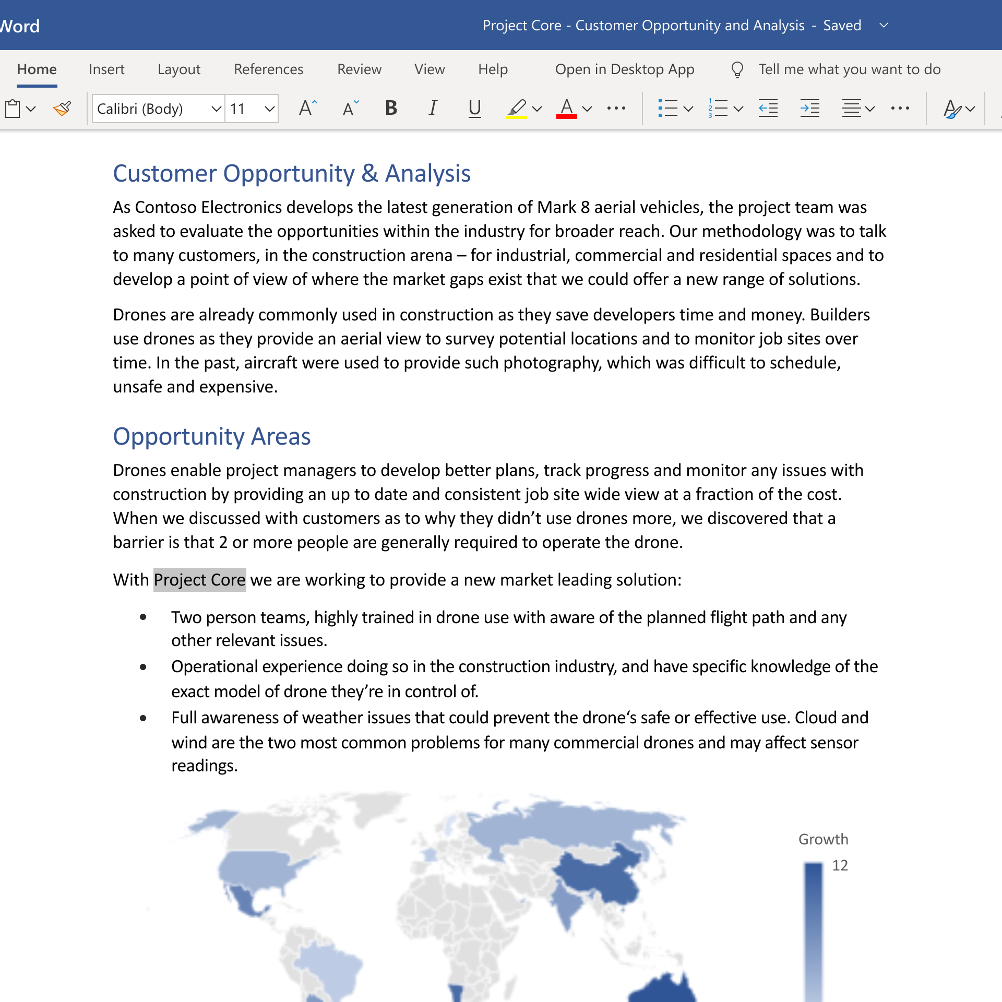
Task: Open the Review tab
Action: [x=359, y=69]
